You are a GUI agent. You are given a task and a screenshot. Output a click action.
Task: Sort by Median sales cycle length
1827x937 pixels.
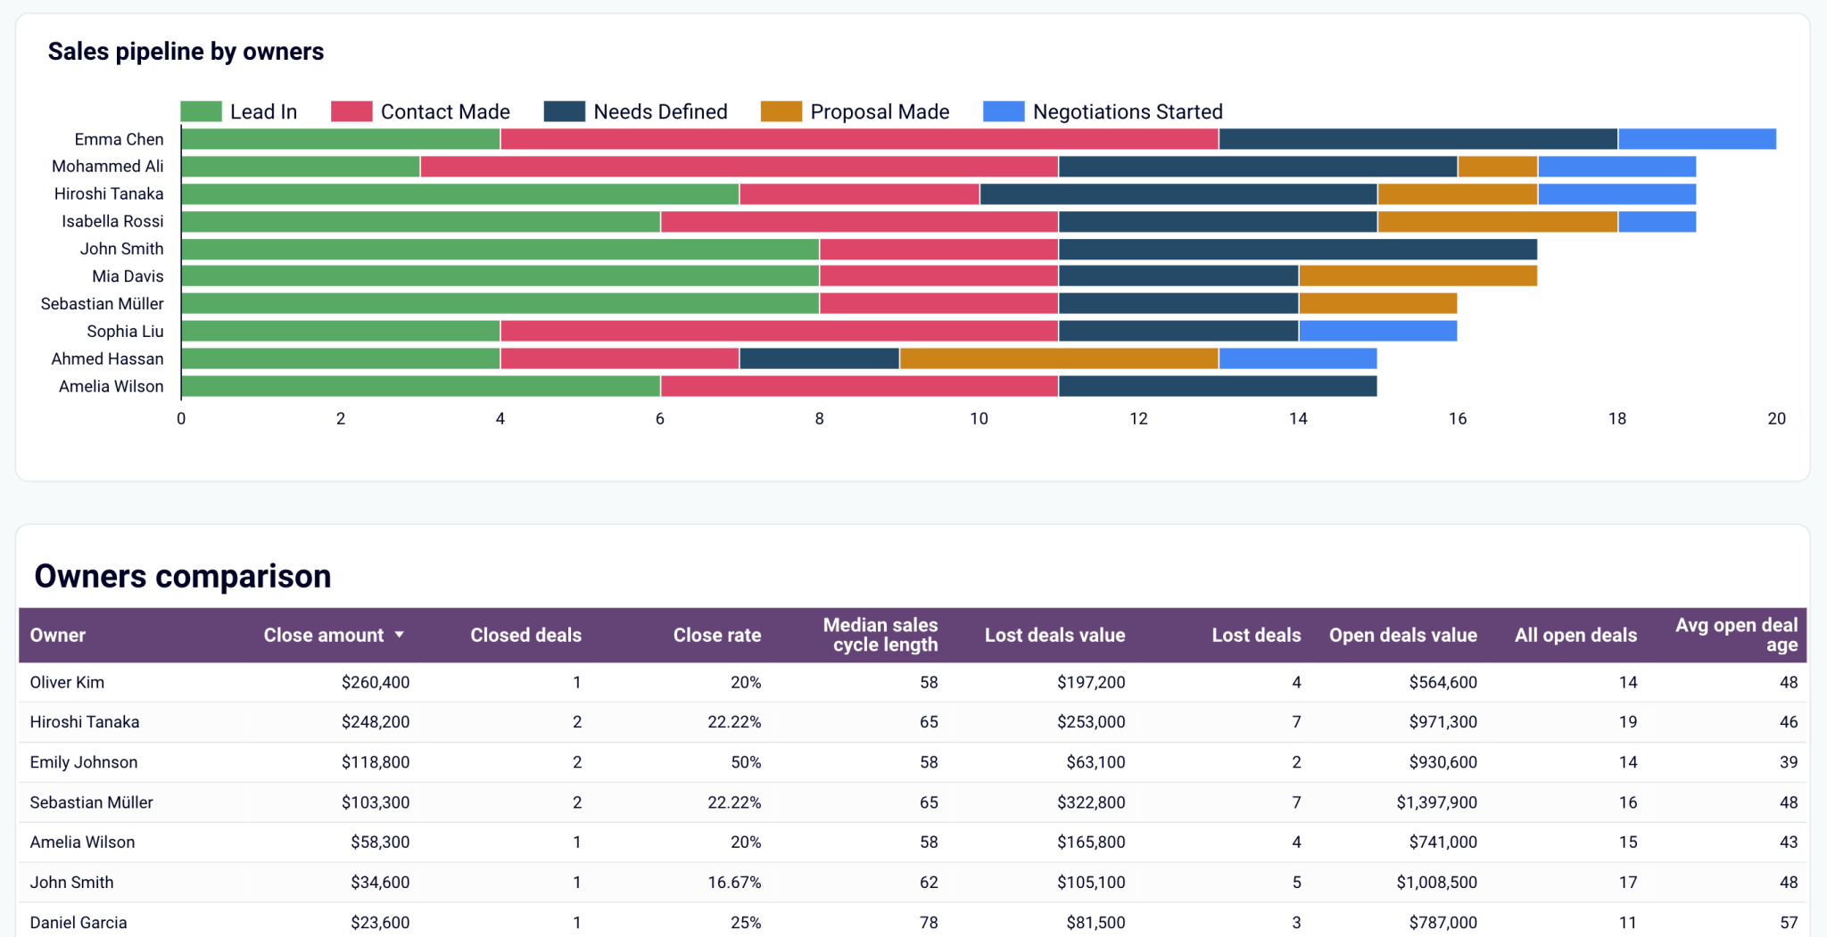pos(880,635)
